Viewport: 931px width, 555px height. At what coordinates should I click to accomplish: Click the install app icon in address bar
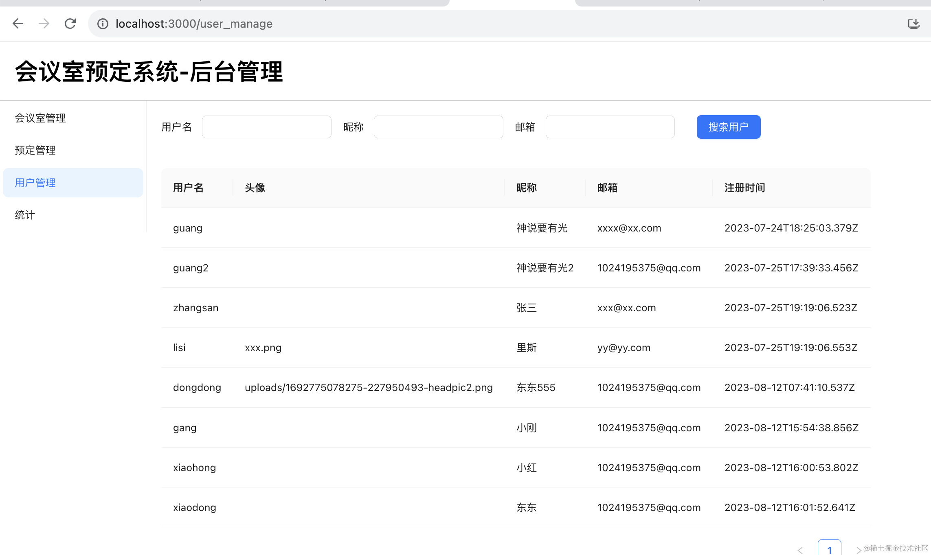913,24
